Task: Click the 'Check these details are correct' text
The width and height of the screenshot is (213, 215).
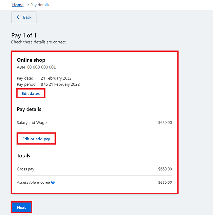Action: click(39, 42)
